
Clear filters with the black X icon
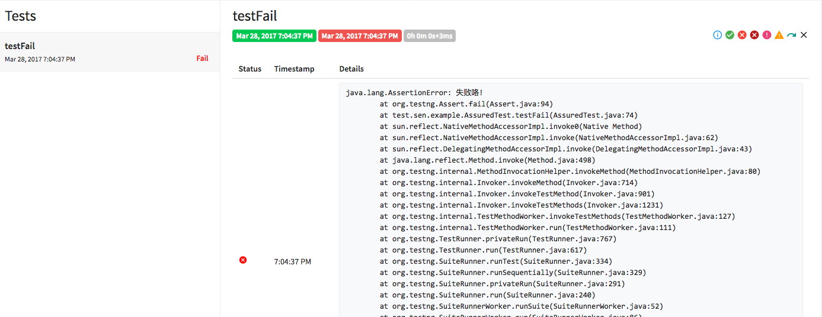[x=804, y=35]
